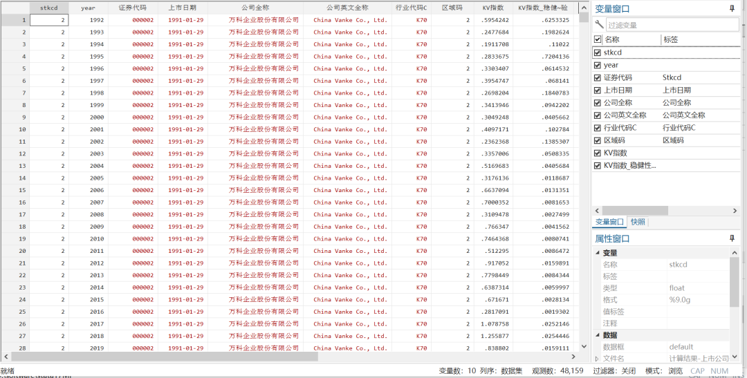
Task: Select the 变量窗口 tab
Action: pyautogui.click(x=610, y=222)
